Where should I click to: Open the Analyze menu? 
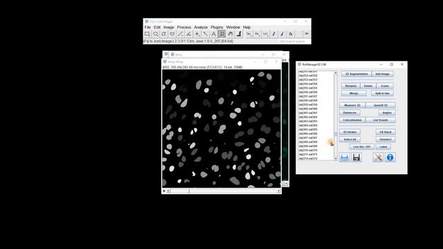pyautogui.click(x=201, y=27)
